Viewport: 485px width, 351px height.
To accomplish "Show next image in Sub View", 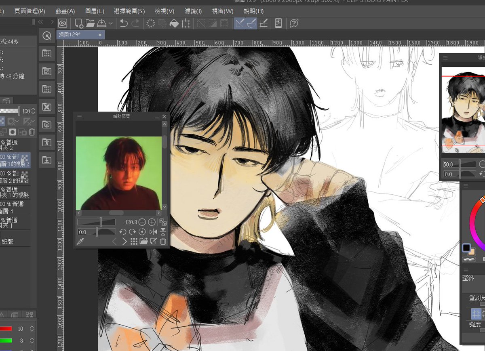I will coord(124,242).
